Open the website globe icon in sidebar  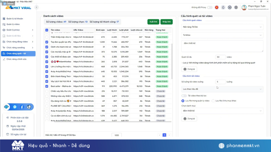pos(29,107)
